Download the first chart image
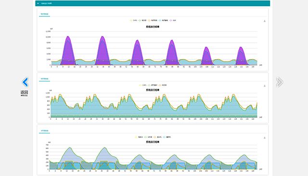This screenshot has width=308, height=176. [265, 21]
